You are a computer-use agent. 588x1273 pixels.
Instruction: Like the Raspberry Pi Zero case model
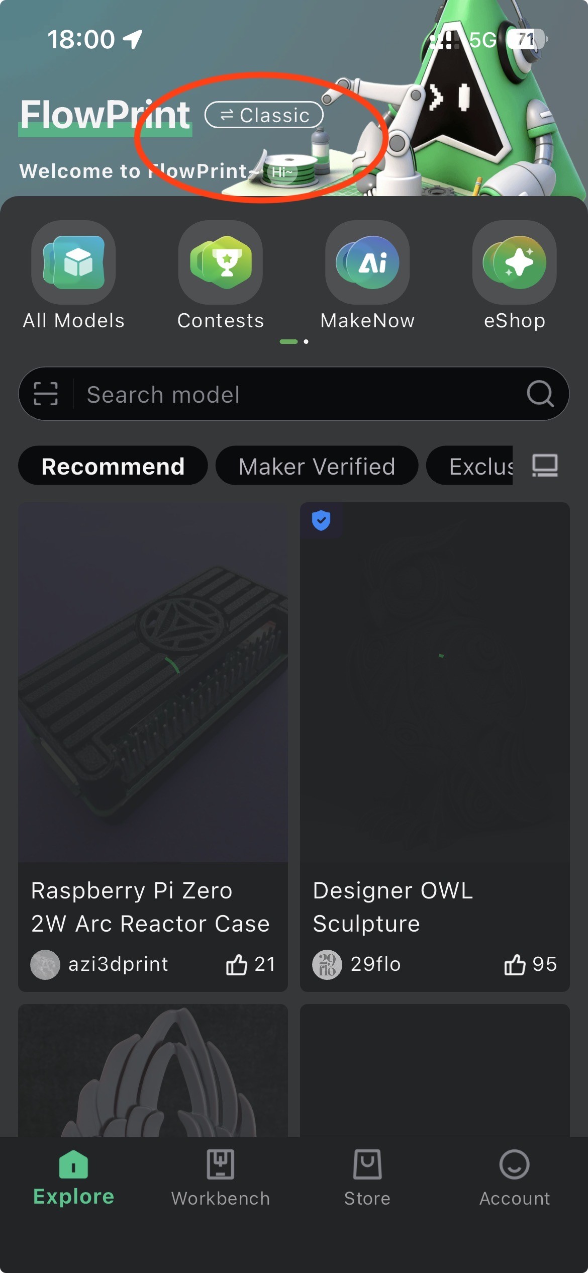[x=237, y=964]
